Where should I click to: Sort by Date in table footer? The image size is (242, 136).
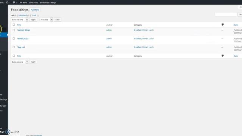[236, 56]
